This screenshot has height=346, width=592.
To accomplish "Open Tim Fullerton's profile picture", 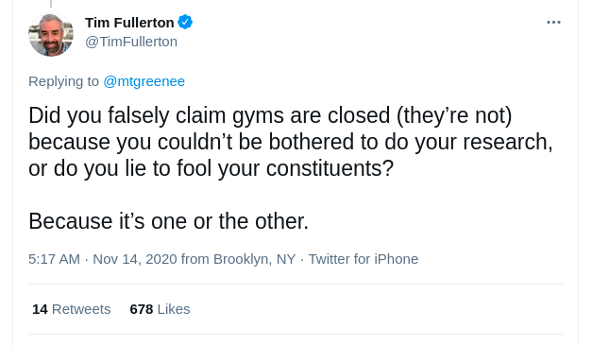I will (51, 34).
